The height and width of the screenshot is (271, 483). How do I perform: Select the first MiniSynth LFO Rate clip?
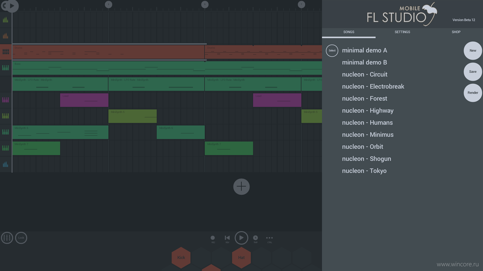pos(60,84)
